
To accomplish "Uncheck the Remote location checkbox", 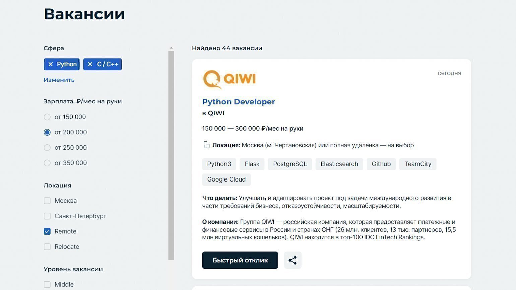I will [47, 231].
